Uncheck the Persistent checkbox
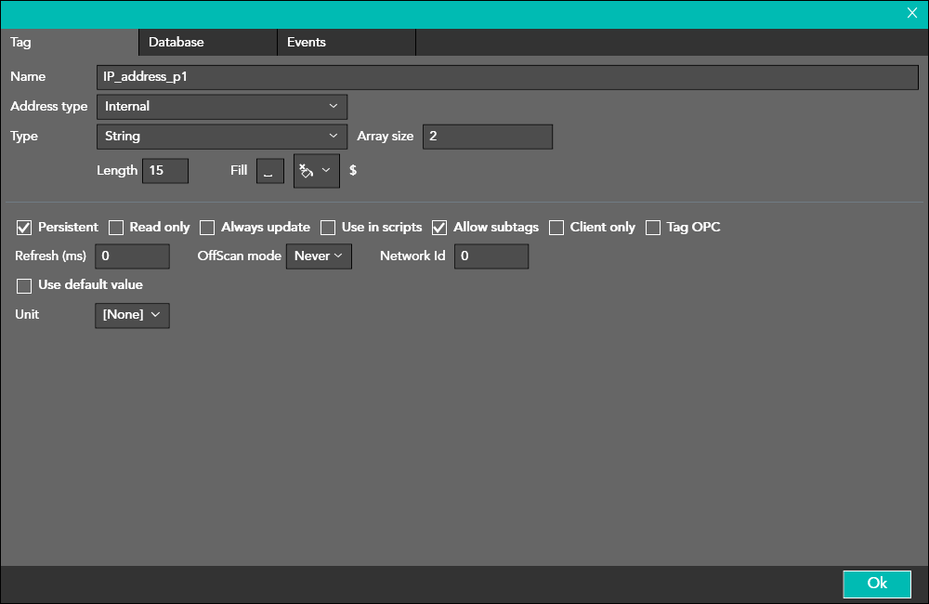 point(24,228)
